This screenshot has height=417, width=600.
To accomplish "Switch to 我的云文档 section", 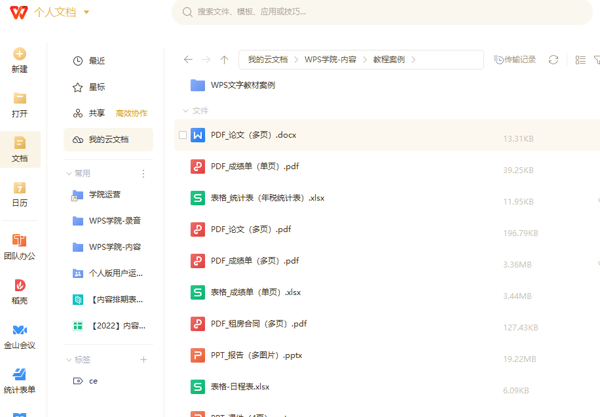I will click(x=105, y=139).
